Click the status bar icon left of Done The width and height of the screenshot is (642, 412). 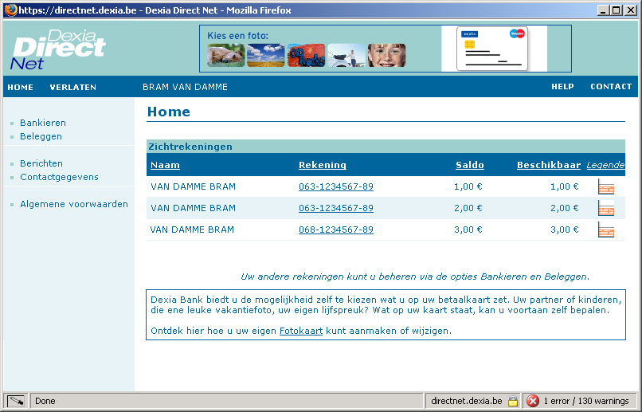tap(16, 401)
